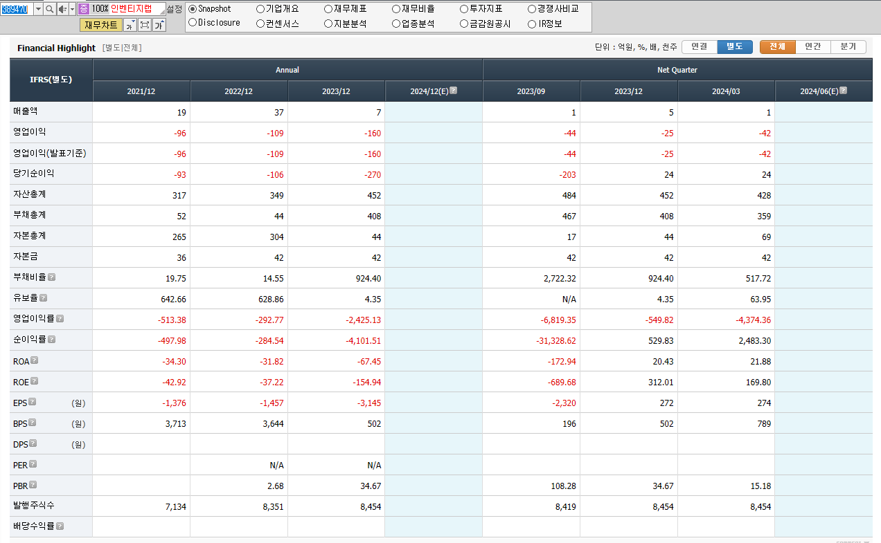881x543 pixels.
Task: Click help icon beside 부채비율
Action: 52,277
